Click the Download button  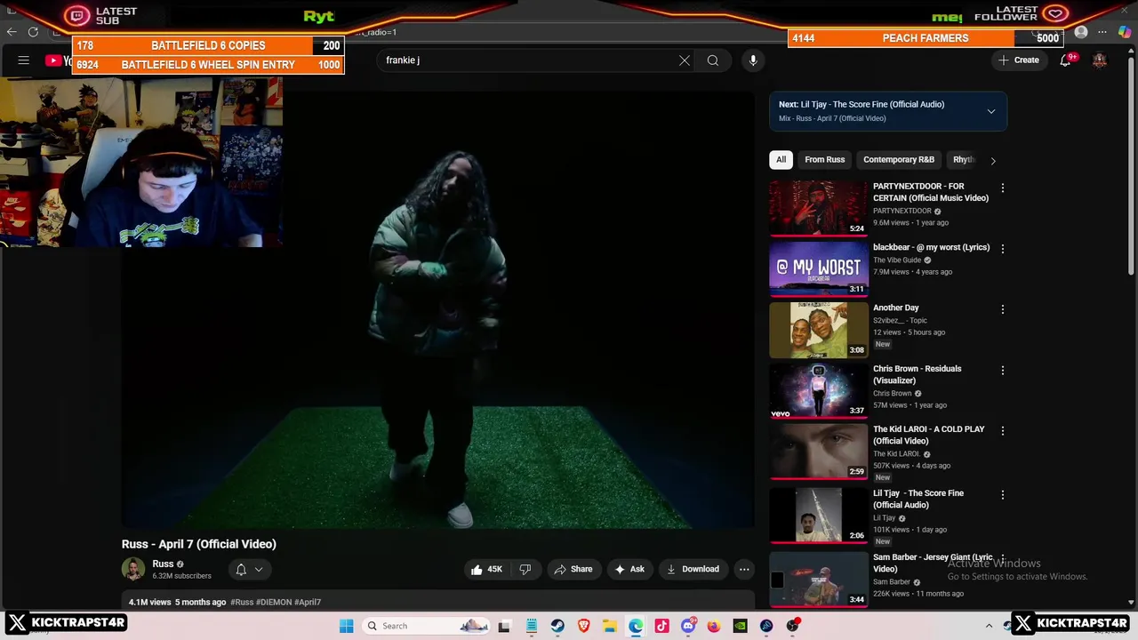(693, 569)
